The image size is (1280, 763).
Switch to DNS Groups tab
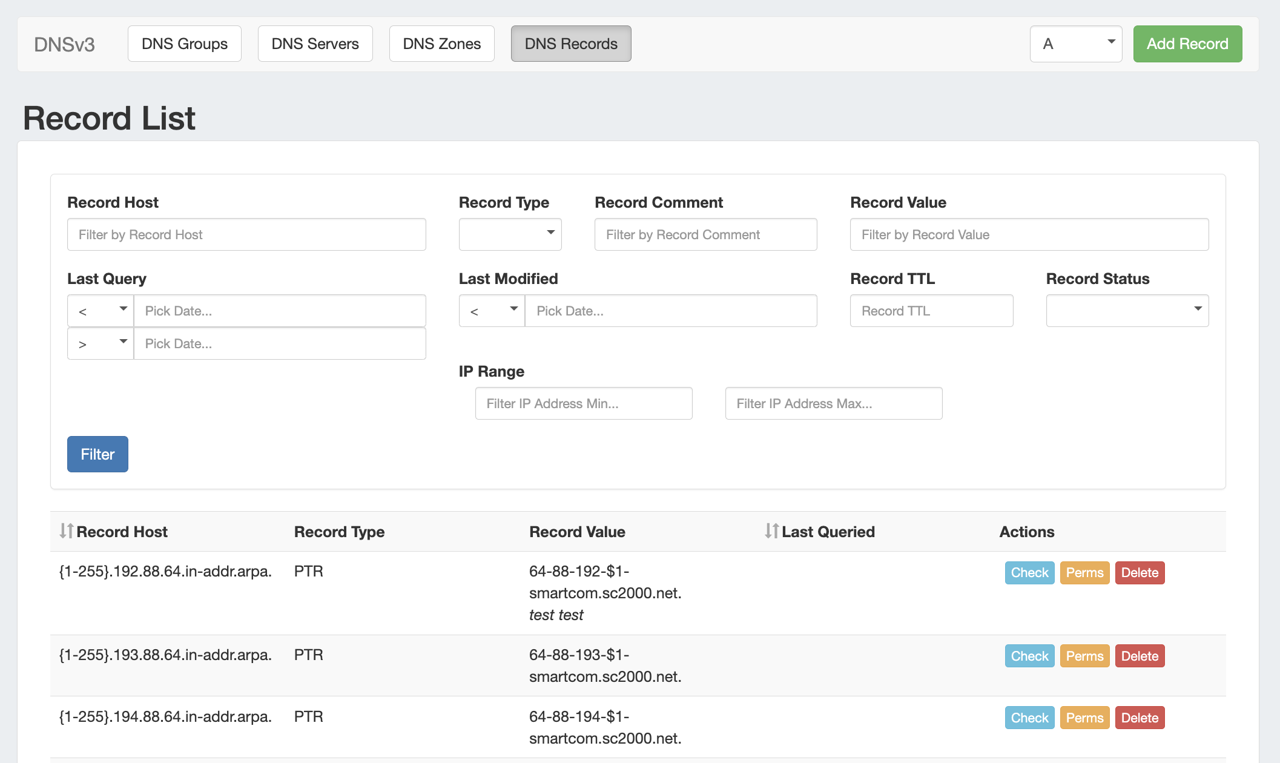click(x=185, y=44)
